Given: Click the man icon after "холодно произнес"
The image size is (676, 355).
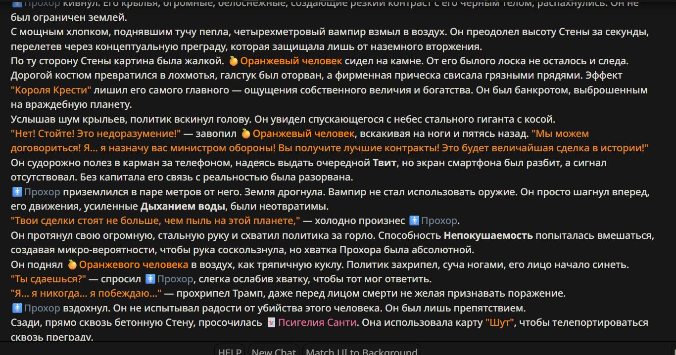Looking at the screenshot, I should point(414,221).
